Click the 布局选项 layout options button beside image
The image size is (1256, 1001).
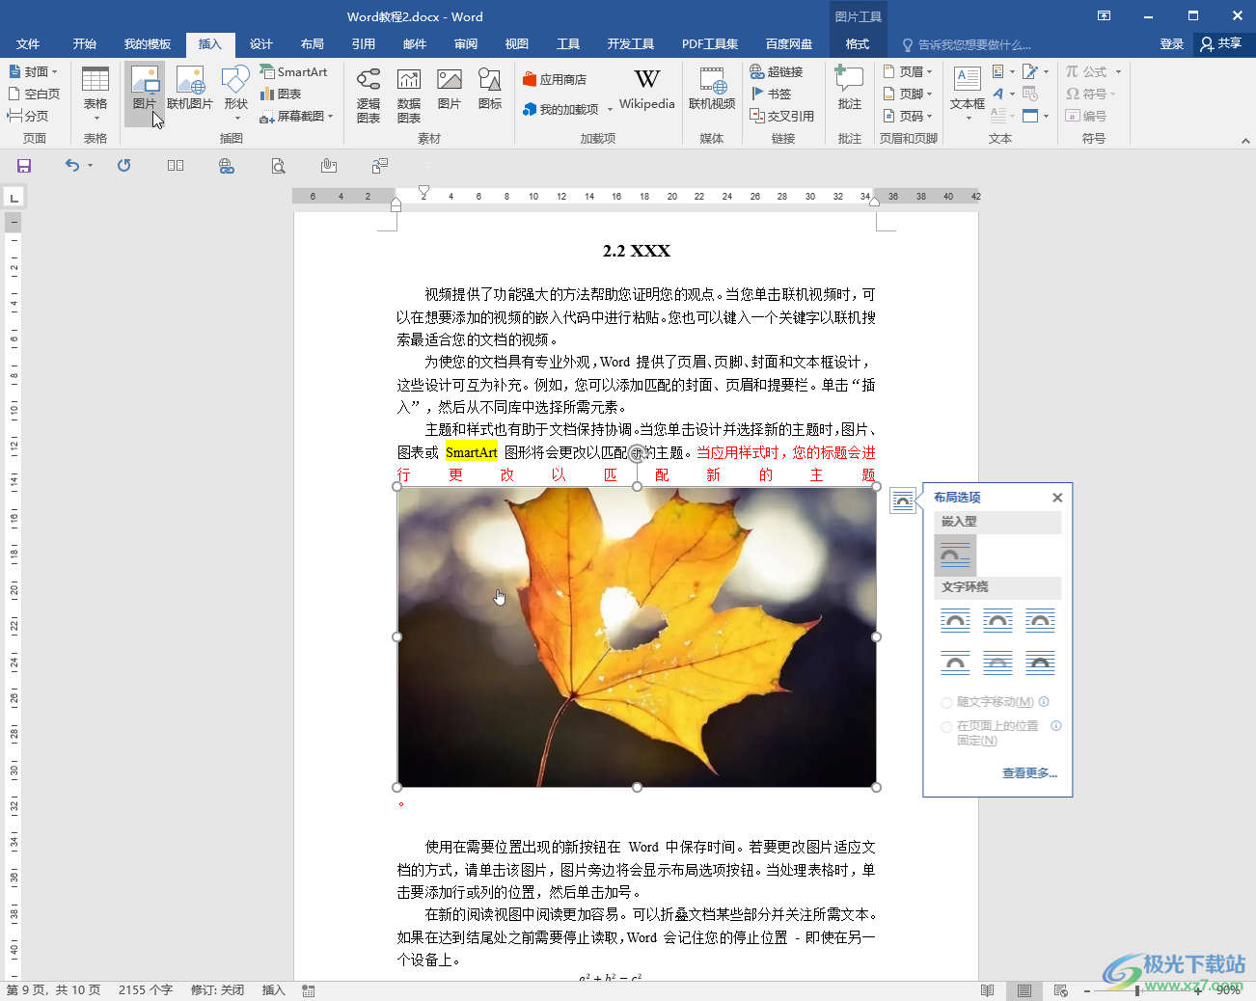click(903, 501)
